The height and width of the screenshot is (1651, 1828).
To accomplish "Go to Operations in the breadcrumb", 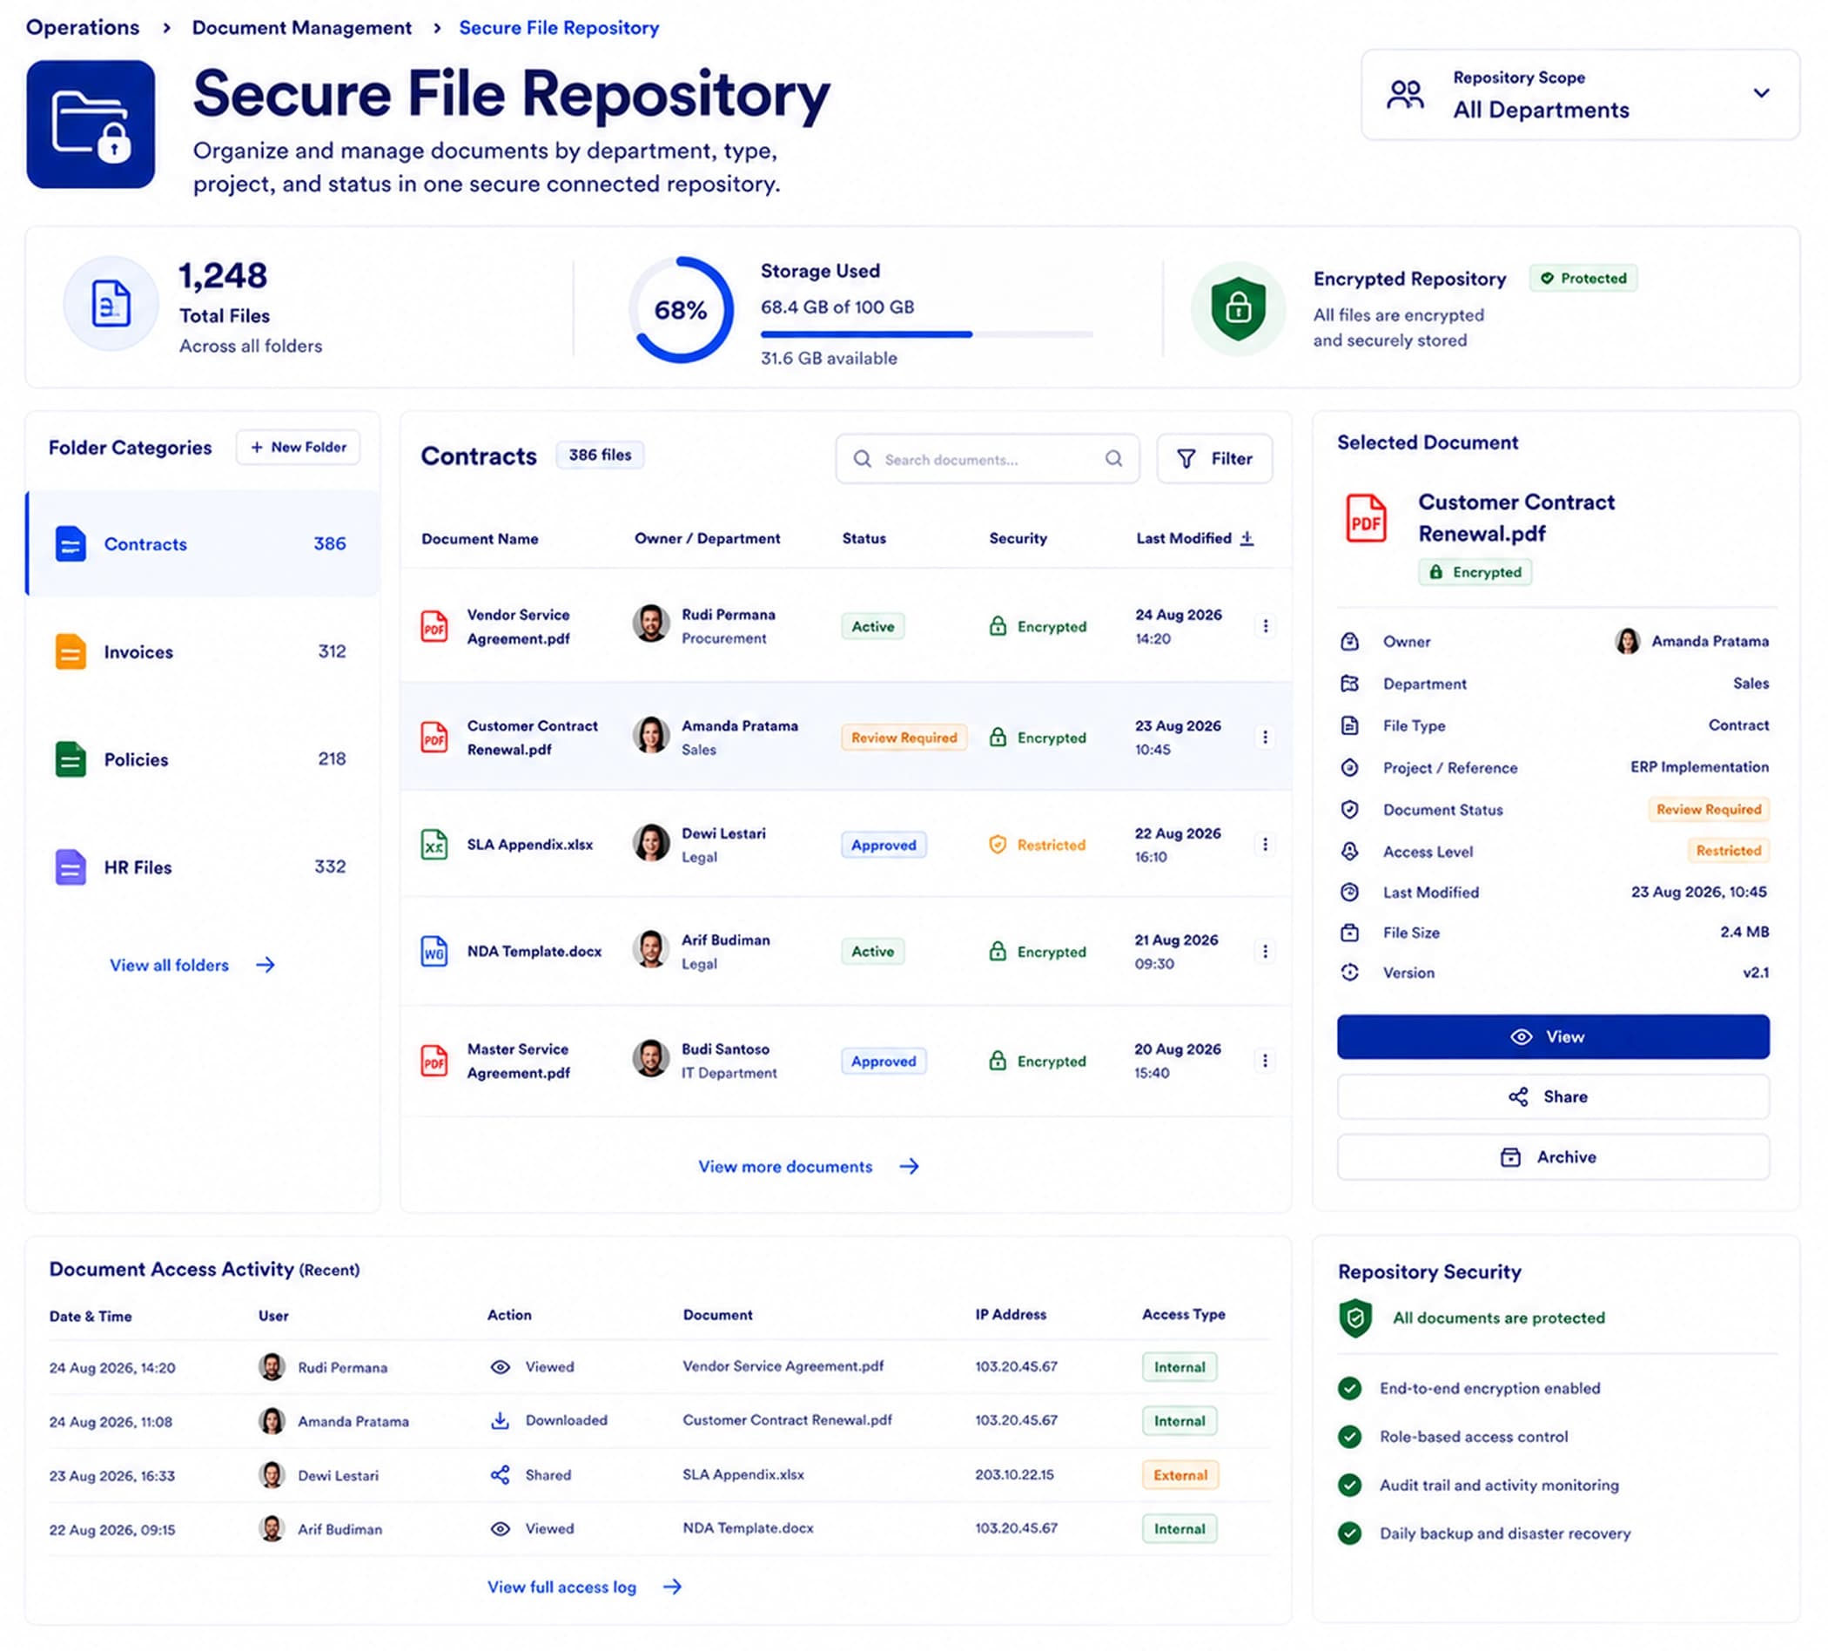I will 83,27.
